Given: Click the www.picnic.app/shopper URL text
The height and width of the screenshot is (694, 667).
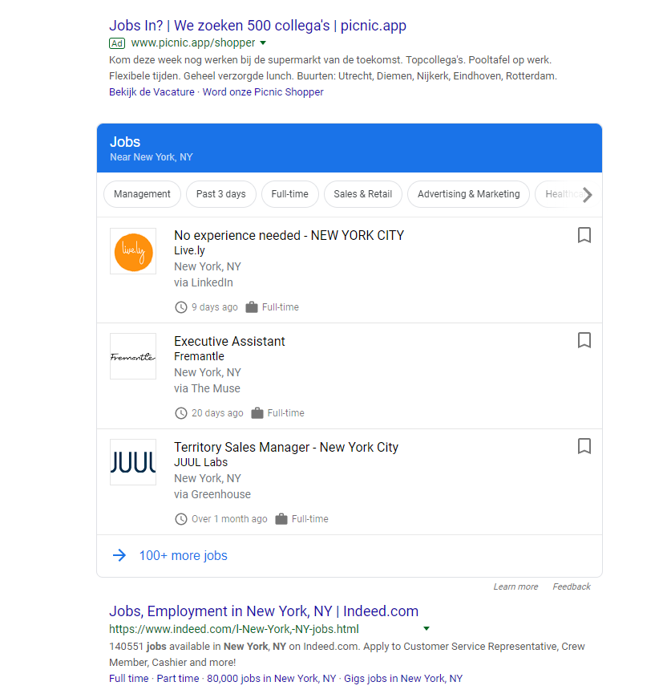Looking at the screenshot, I should coord(193,43).
